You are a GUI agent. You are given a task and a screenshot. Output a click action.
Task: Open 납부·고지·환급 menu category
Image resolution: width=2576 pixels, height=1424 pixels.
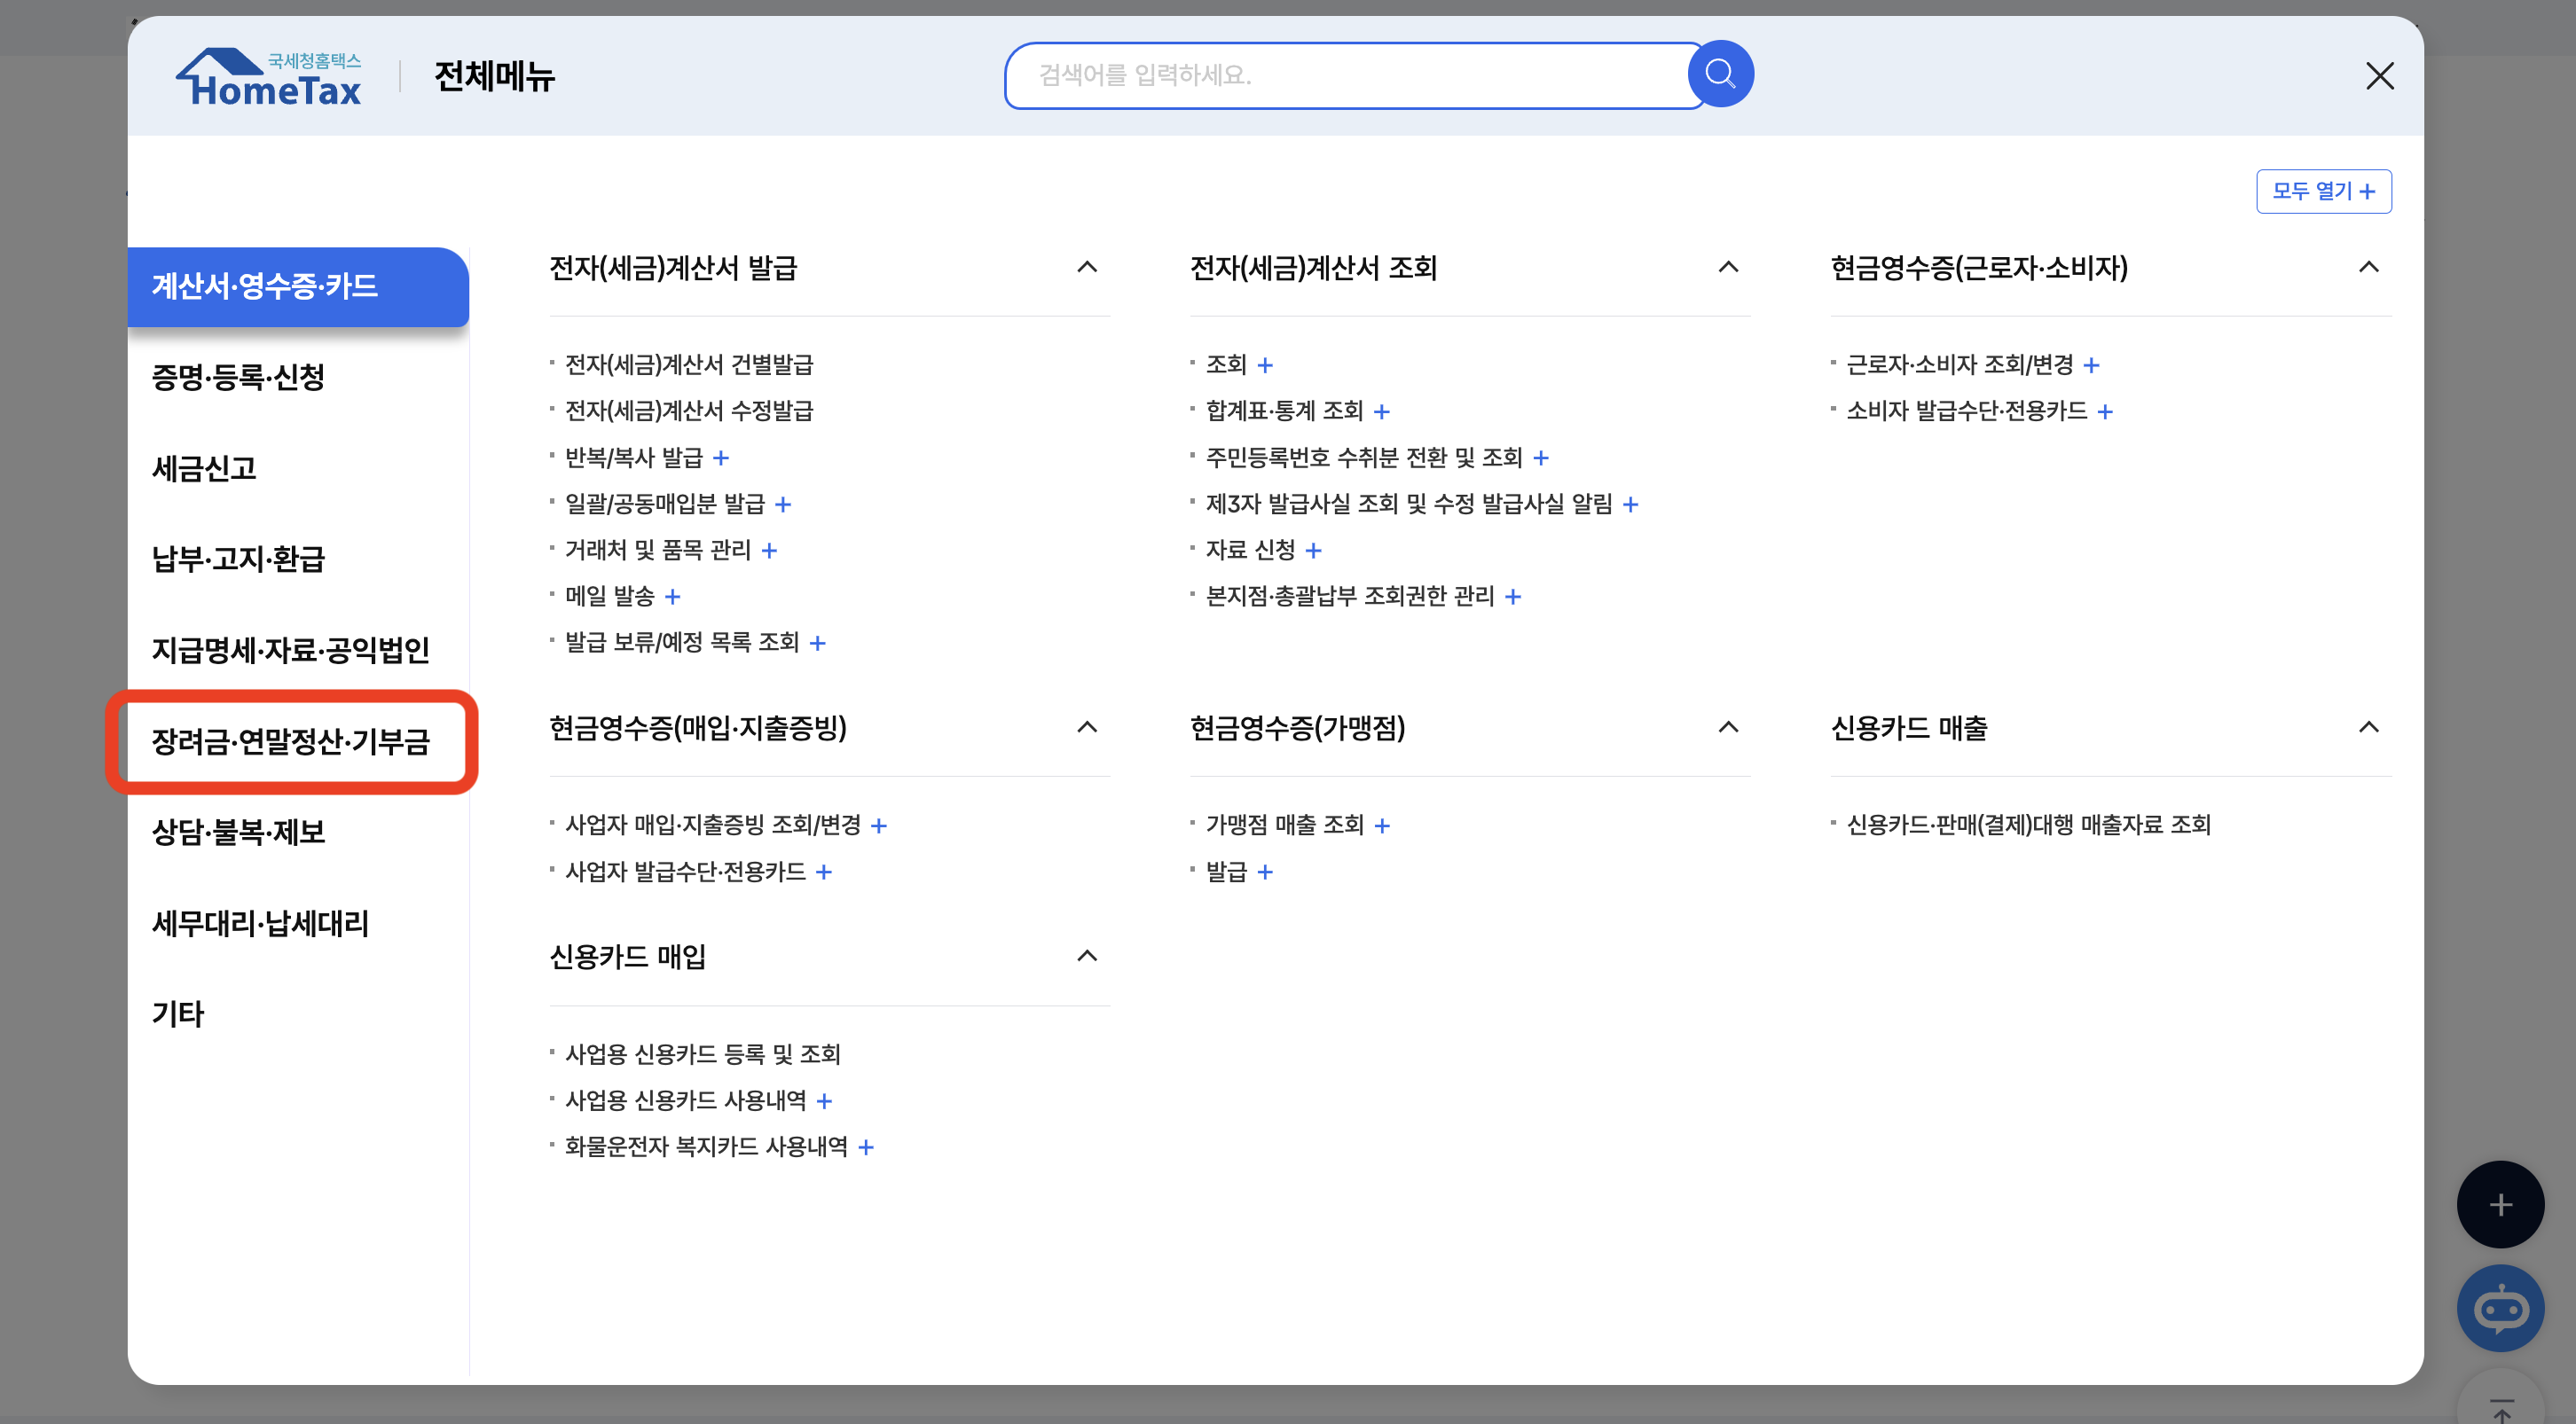(238, 559)
